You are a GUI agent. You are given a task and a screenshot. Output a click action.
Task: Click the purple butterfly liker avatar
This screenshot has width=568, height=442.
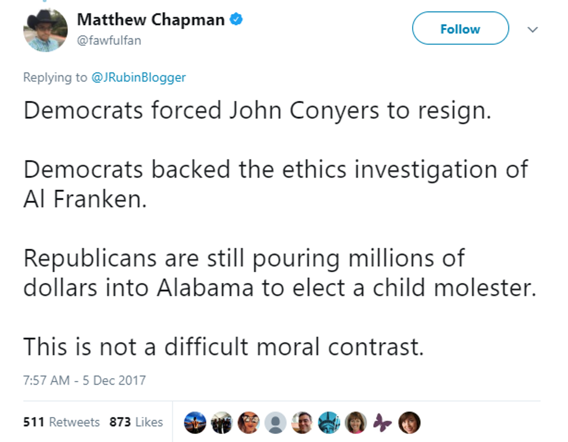click(381, 423)
